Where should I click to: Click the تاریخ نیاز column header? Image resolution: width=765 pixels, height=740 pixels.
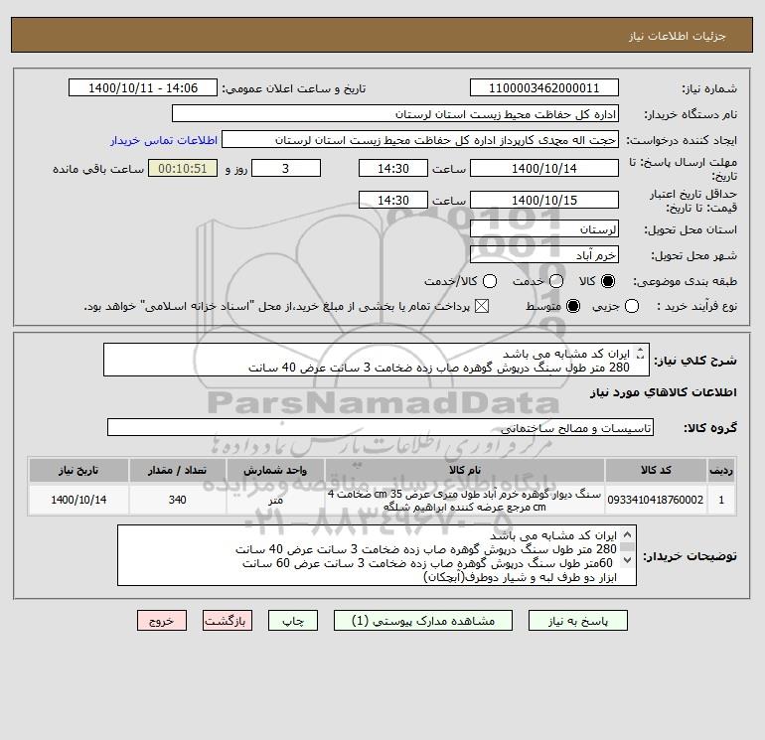coord(78,470)
